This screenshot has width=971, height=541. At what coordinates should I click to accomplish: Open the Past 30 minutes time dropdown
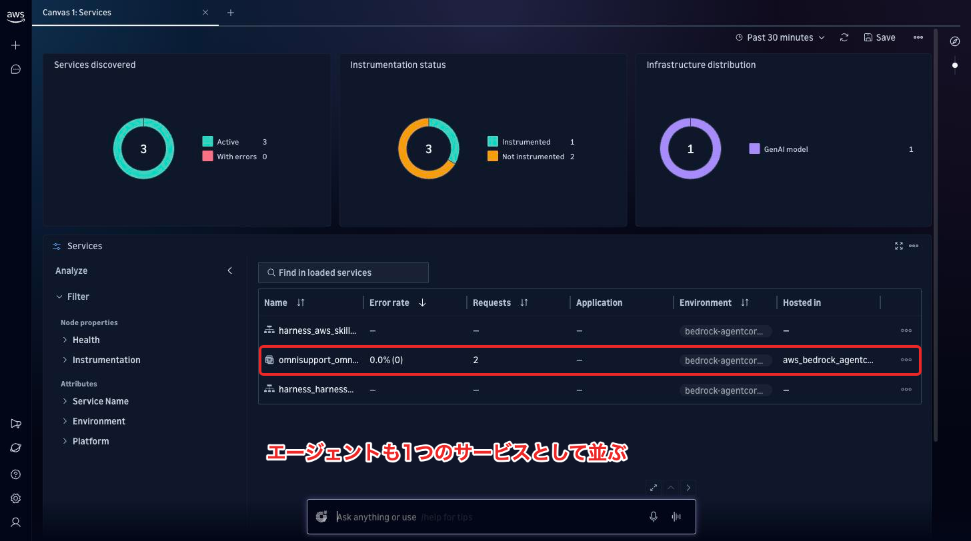coord(780,37)
